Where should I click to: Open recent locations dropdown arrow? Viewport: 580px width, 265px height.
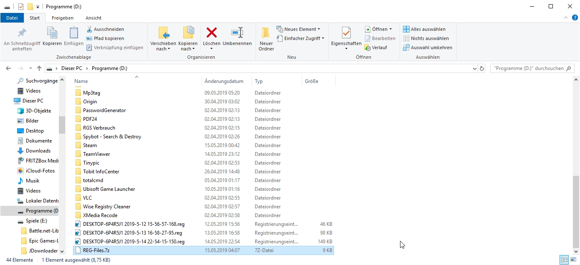(x=30, y=68)
